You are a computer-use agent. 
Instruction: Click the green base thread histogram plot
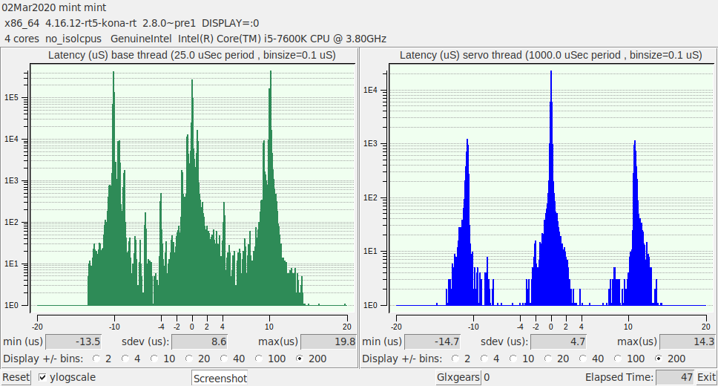click(192, 188)
